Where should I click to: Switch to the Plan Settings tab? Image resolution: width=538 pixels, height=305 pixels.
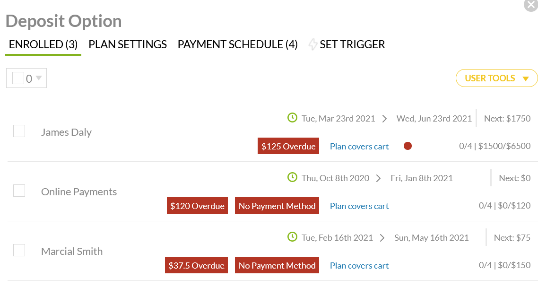128,44
